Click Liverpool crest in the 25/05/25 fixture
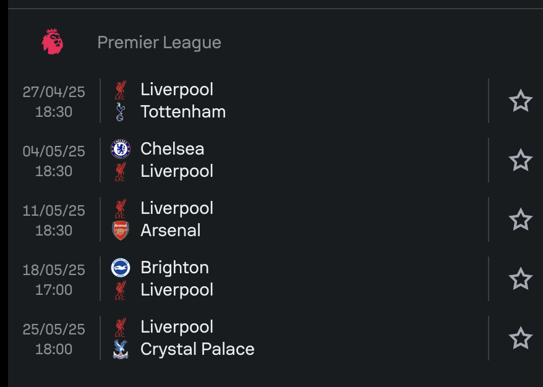 pyautogui.click(x=121, y=327)
